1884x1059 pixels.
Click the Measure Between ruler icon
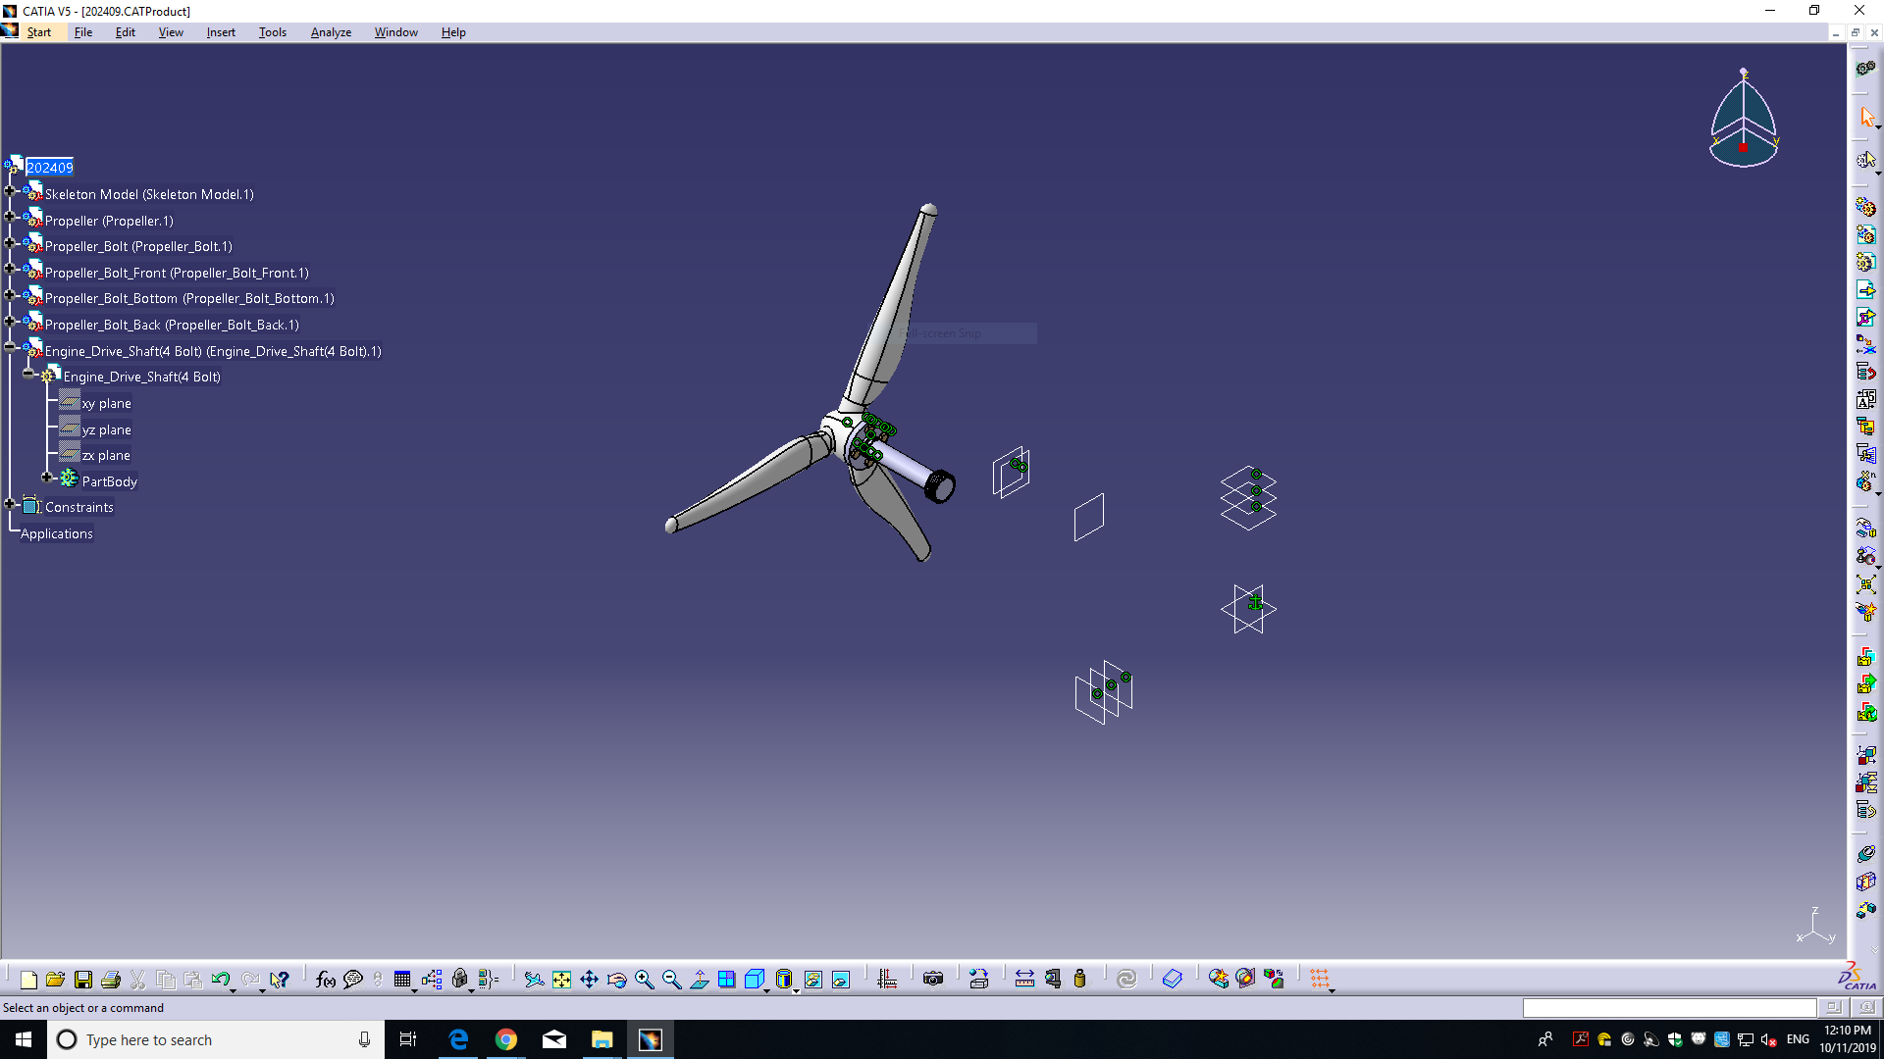pos(1024,979)
